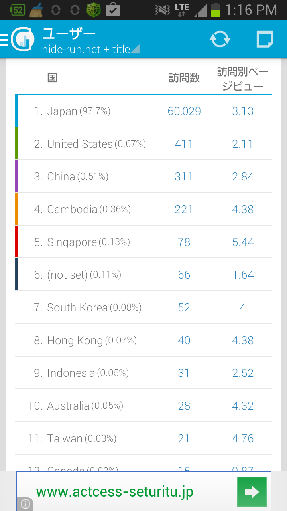
Task: Open the hamburger navigation menu
Action: [x=4, y=39]
